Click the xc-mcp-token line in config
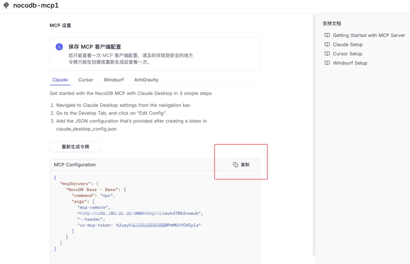 [x=139, y=225]
